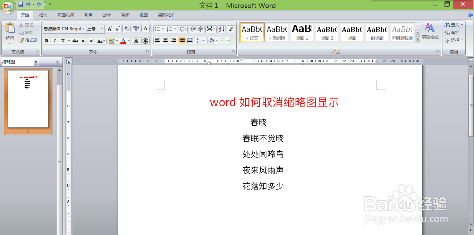Switch to the 页面布局 tab
The width and height of the screenshot is (474, 235).
coord(66,15)
